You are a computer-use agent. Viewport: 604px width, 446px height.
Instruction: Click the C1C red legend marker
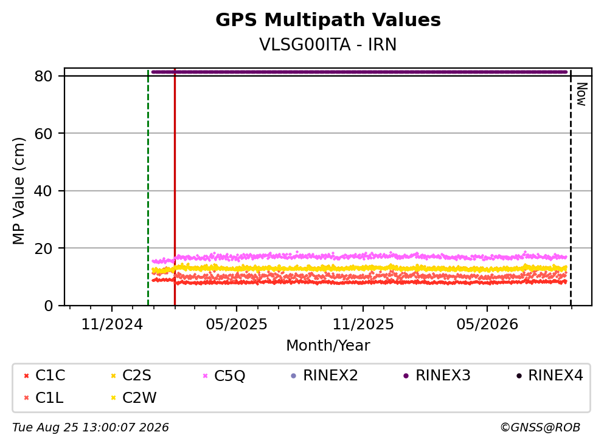coord(26,376)
